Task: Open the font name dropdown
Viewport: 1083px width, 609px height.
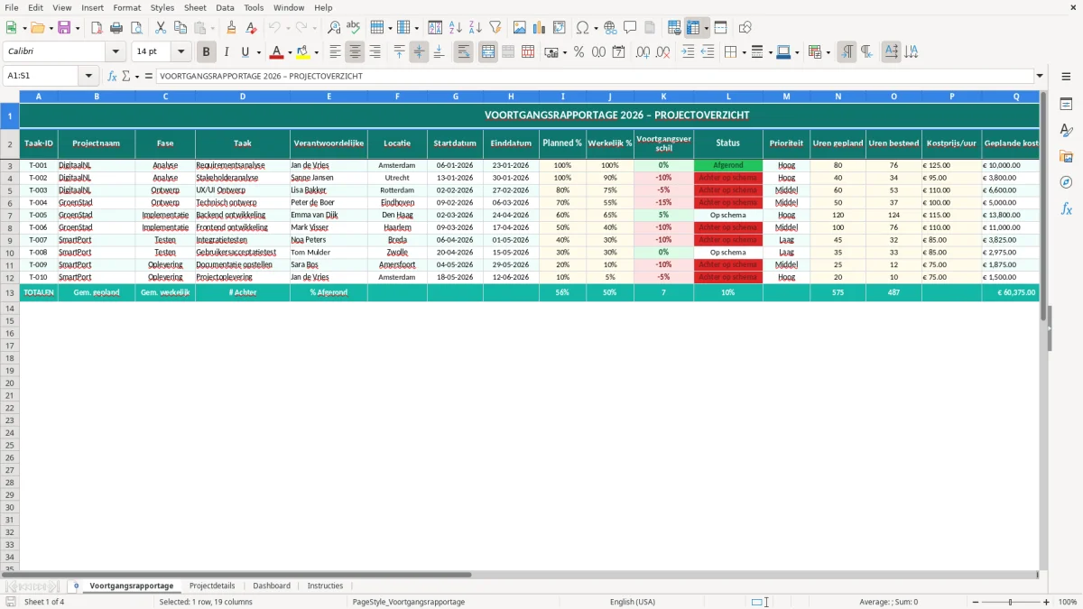Action: point(116,52)
